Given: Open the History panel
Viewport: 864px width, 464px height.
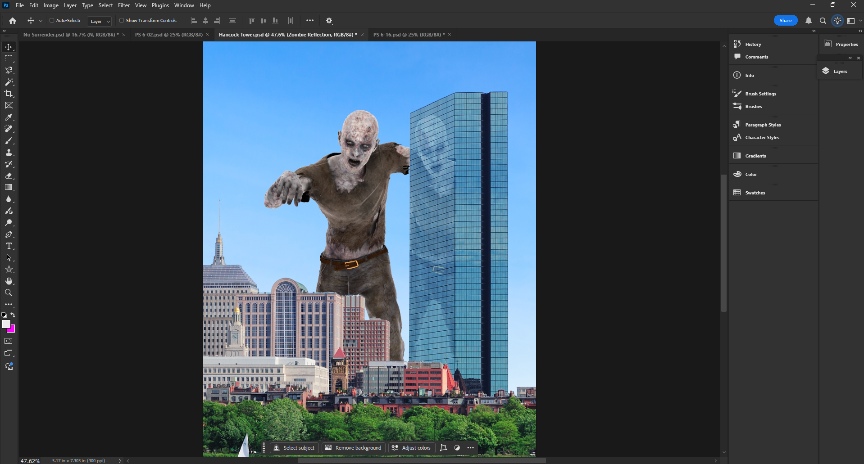Looking at the screenshot, I should coord(753,44).
